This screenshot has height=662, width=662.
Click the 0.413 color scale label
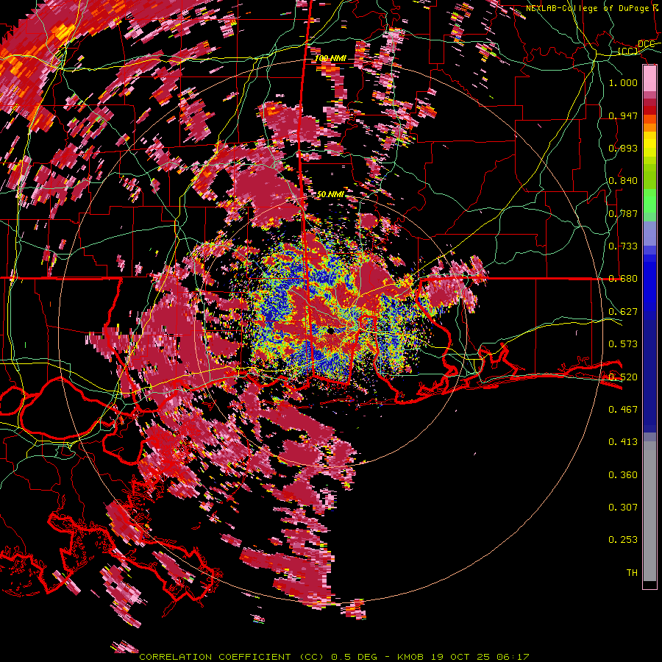[x=623, y=442]
